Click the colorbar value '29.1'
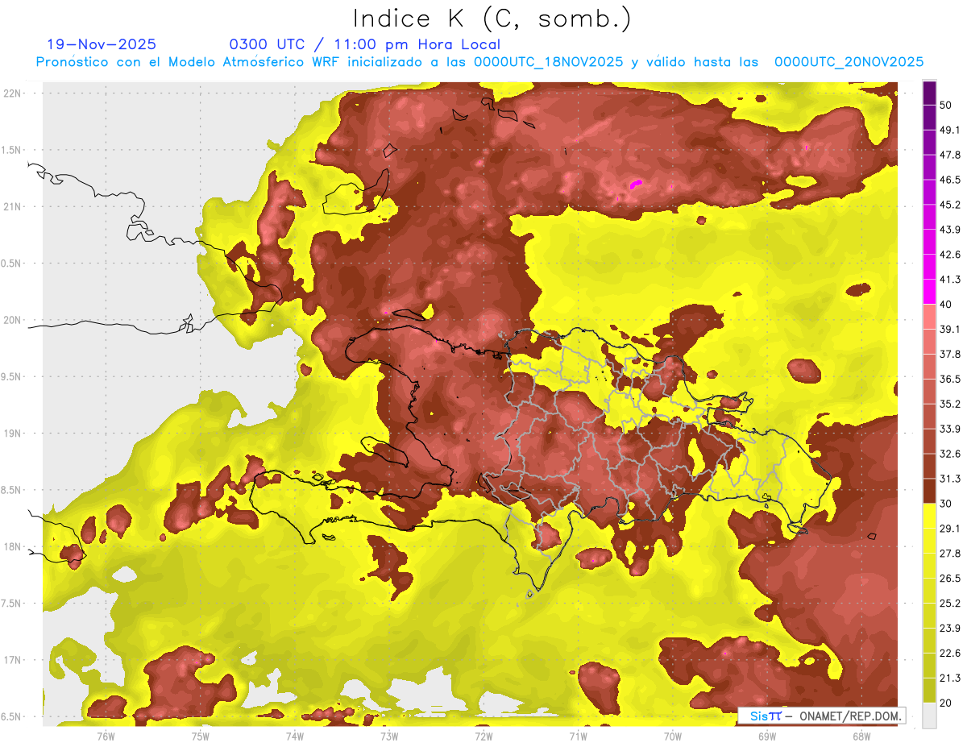 (950, 529)
